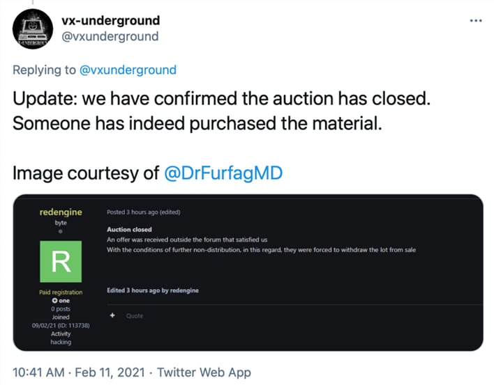Open the tweet's three-dot more menu
The image size is (494, 385).
(476, 21)
